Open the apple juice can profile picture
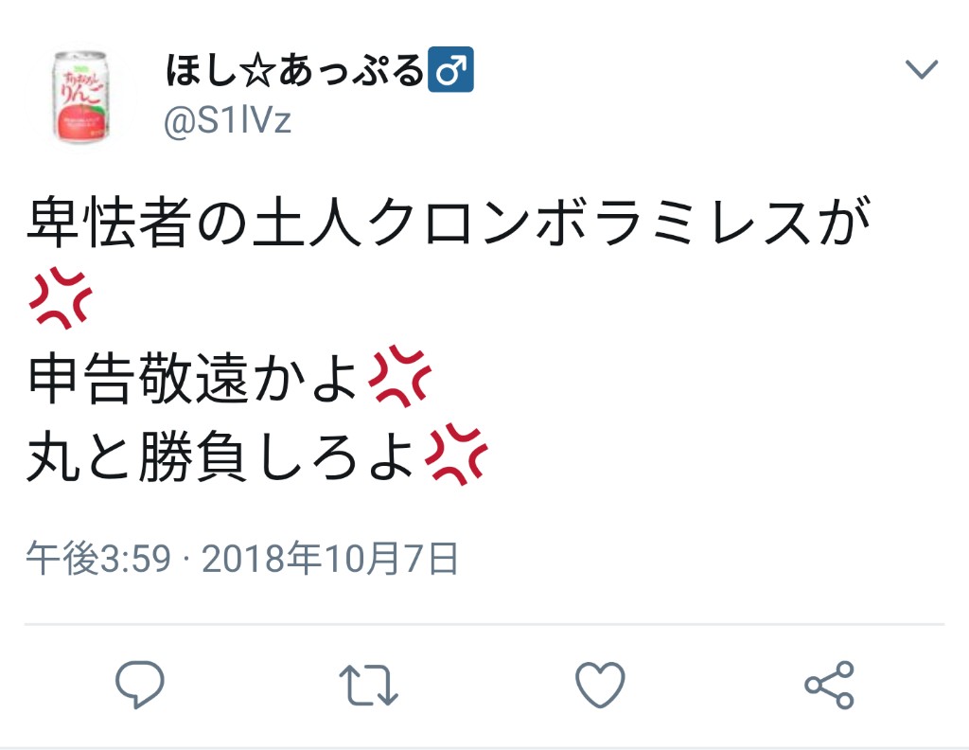 click(81, 98)
